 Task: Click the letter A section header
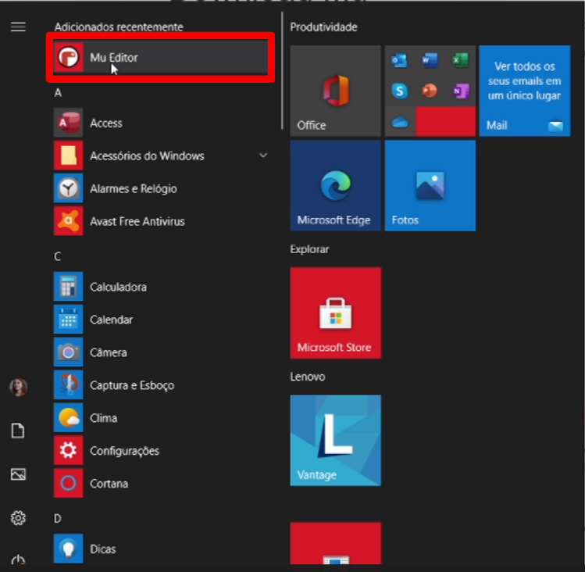(x=58, y=92)
